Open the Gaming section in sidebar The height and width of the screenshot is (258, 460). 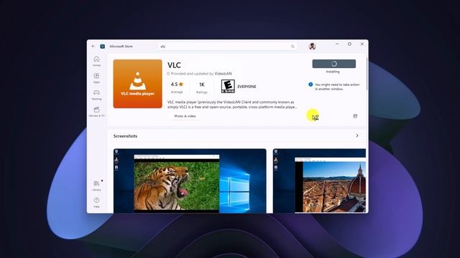tap(96, 95)
